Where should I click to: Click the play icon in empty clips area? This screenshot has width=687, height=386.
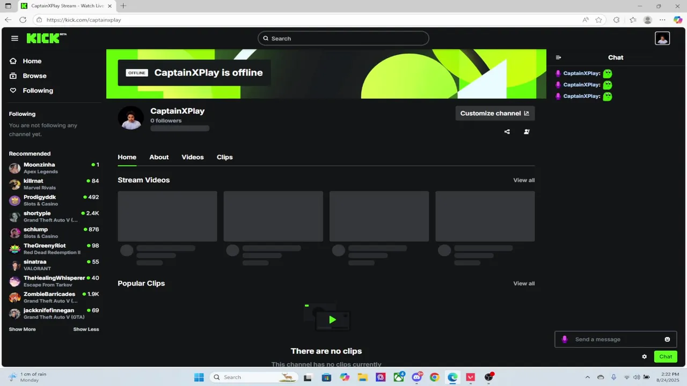[332, 320]
